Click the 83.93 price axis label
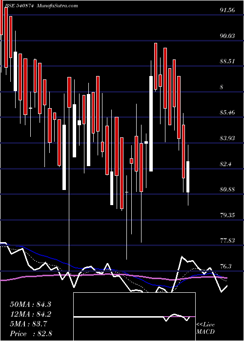This screenshot has width=244, height=341. pyautogui.click(x=227, y=138)
